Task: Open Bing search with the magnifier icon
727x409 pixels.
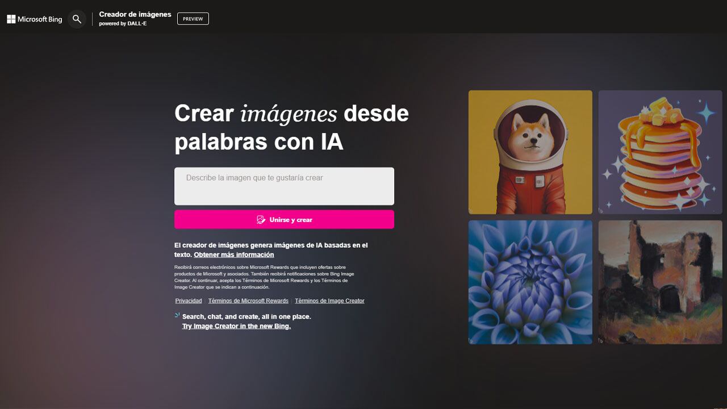Action: pos(77,19)
